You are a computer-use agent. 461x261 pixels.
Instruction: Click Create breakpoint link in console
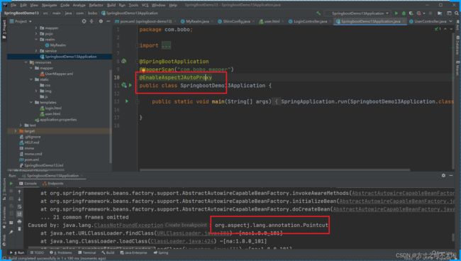click(186, 225)
